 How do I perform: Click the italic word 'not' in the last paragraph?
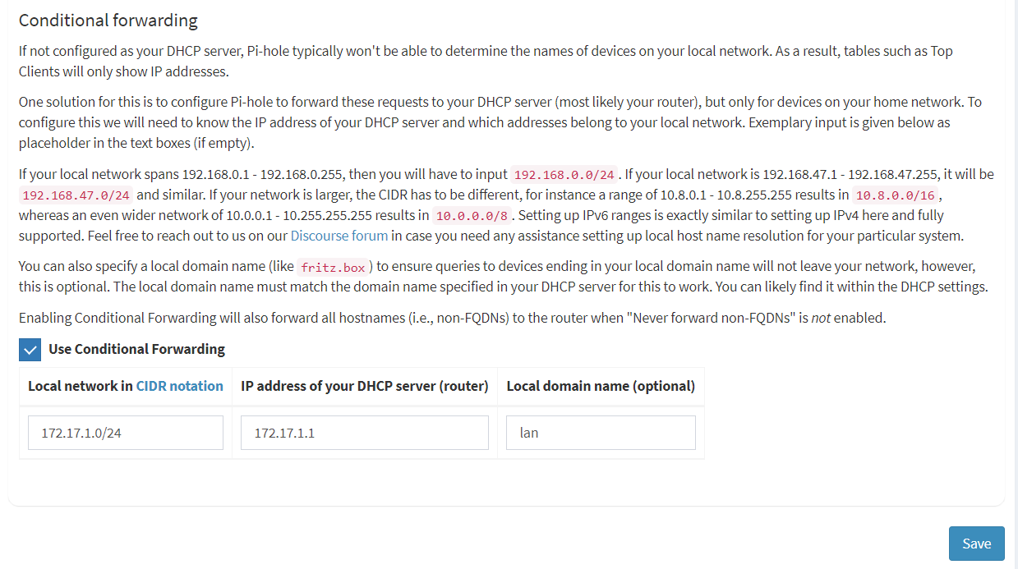point(820,318)
